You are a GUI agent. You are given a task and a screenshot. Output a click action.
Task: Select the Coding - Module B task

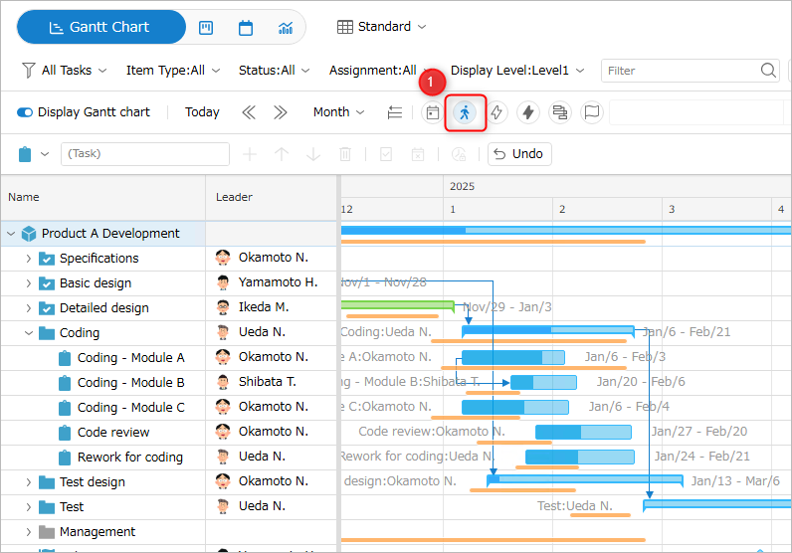point(130,383)
